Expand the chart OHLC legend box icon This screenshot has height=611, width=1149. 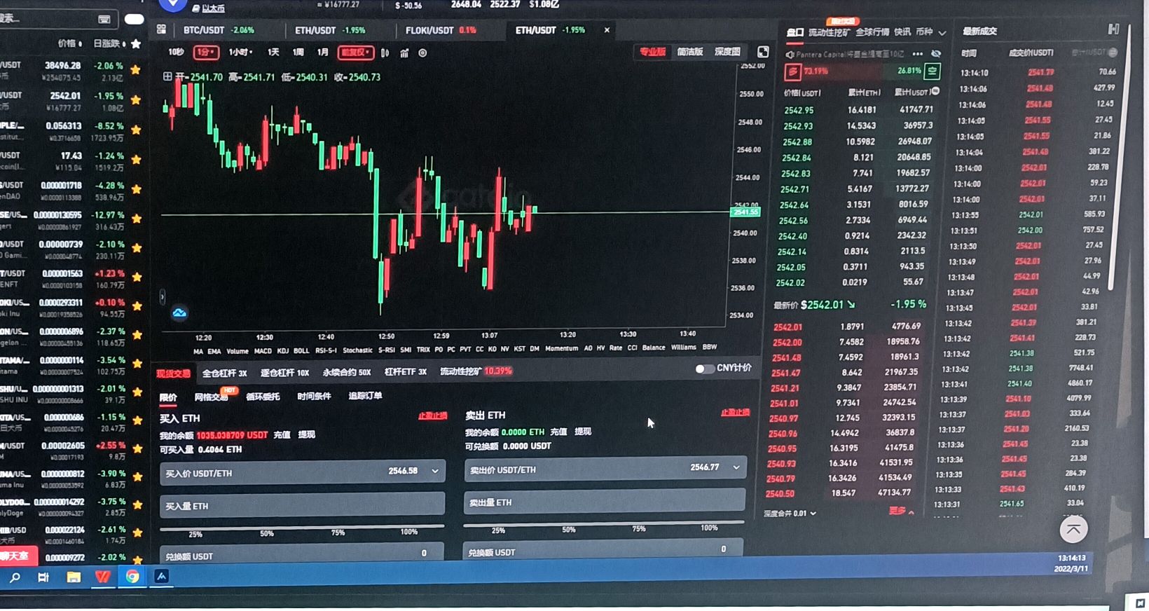pos(167,76)
